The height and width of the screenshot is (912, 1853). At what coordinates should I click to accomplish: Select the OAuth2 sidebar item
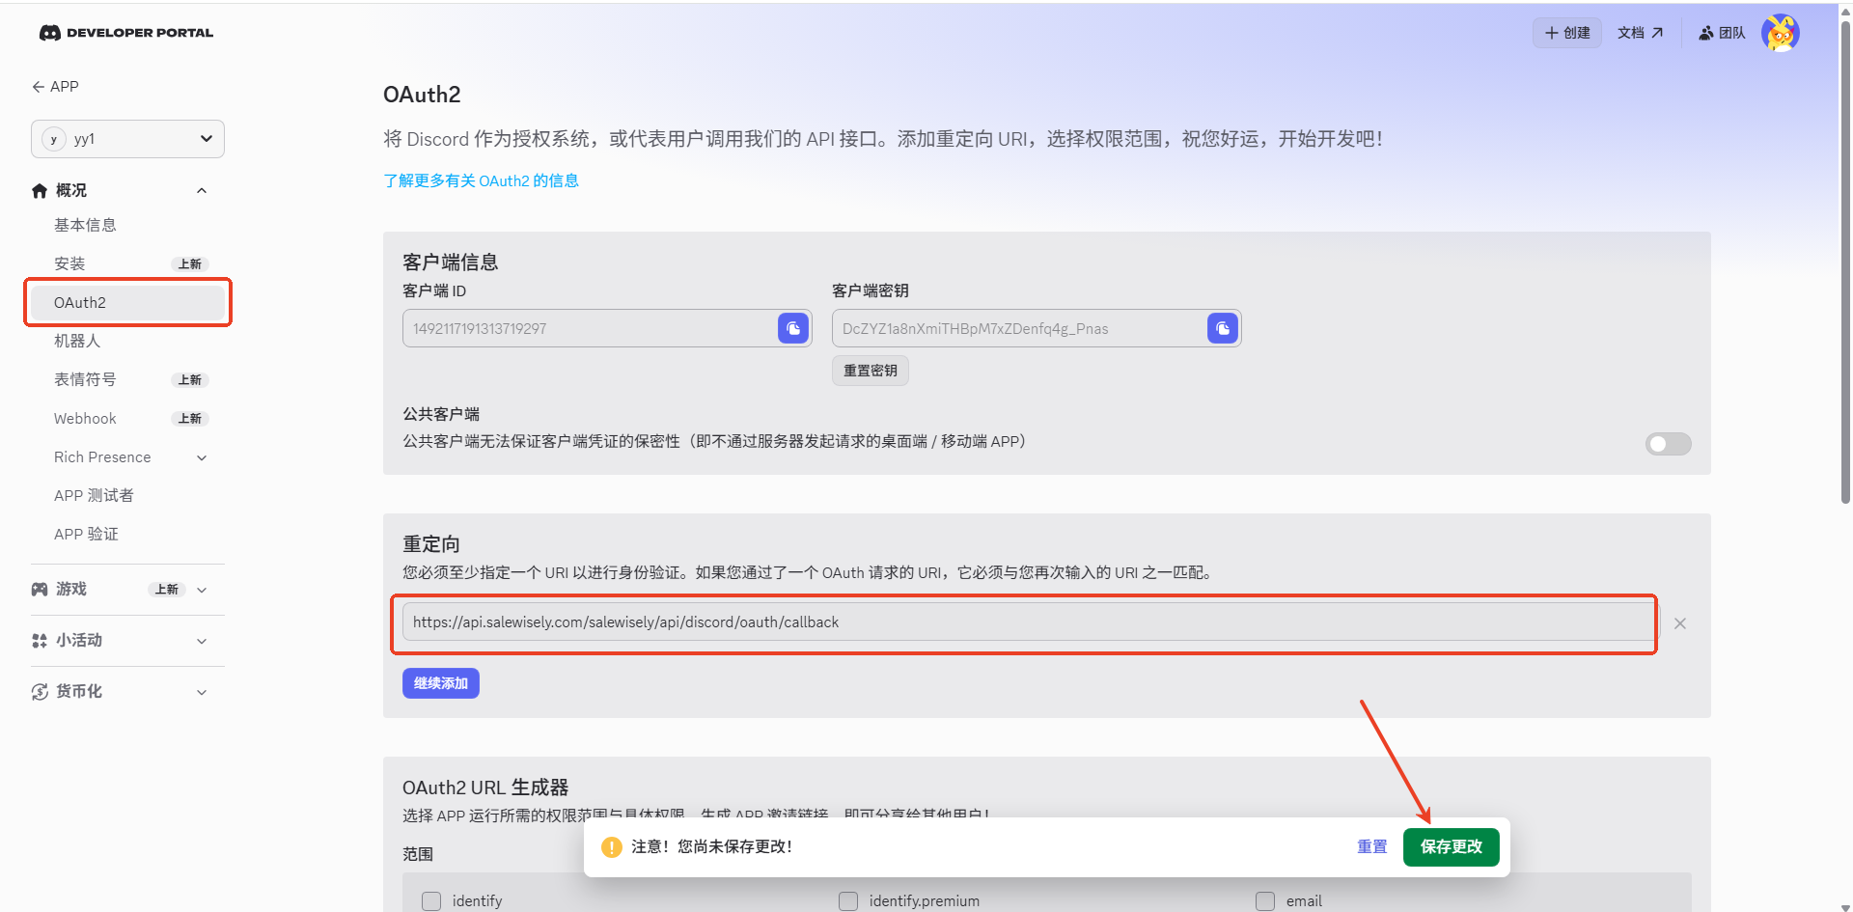(127, 302)
